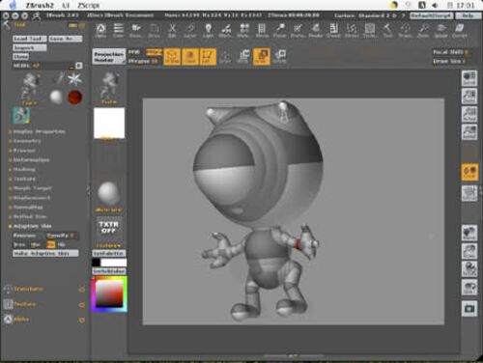483x363 pixels.
Task: Click the Load Tool button
Action: (29, 39)
